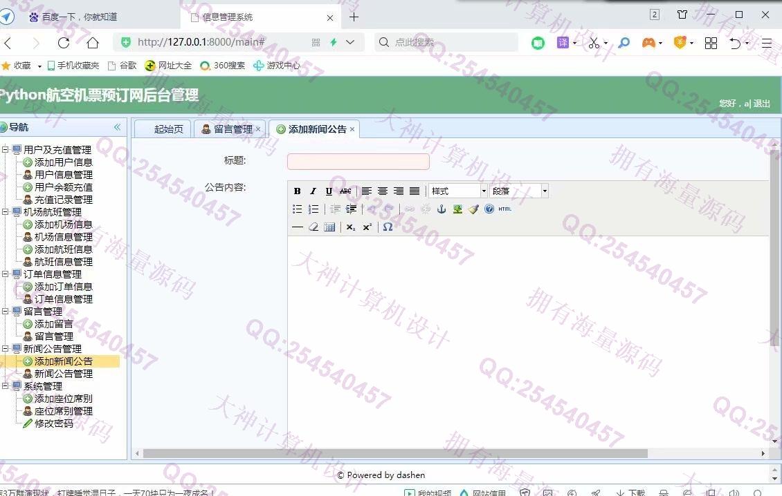Click the 退出 logout link

tap(761, 104)
